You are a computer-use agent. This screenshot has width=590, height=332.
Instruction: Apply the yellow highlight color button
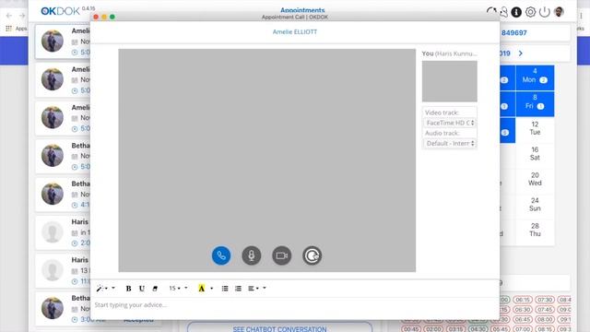(x=201, y=289)
